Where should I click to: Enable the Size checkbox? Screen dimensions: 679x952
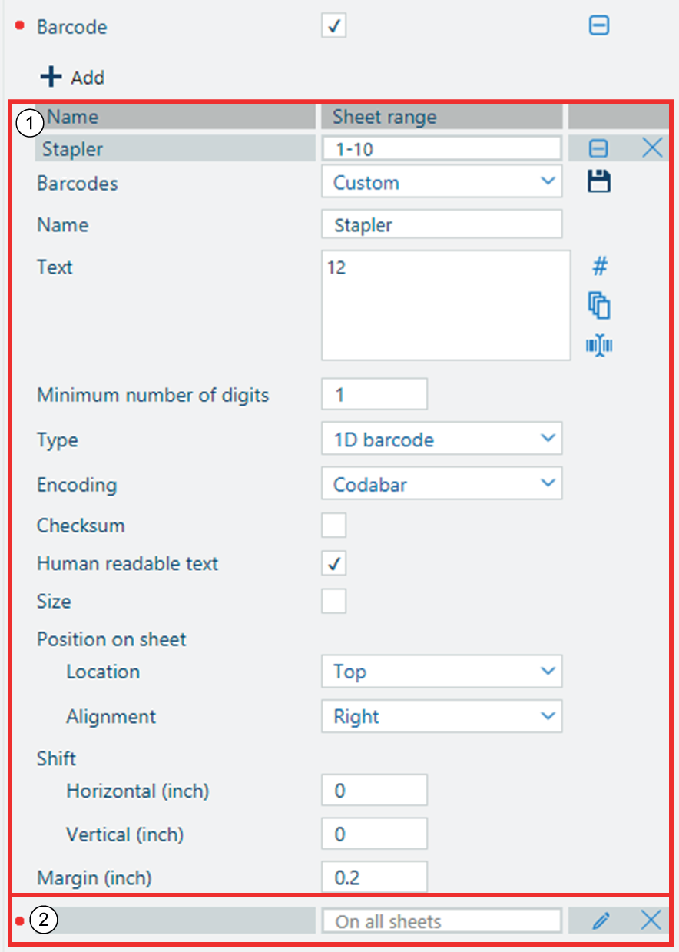[334, 601]
